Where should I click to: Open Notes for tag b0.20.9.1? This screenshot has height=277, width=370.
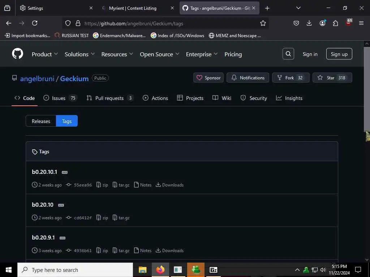(143, 250)
